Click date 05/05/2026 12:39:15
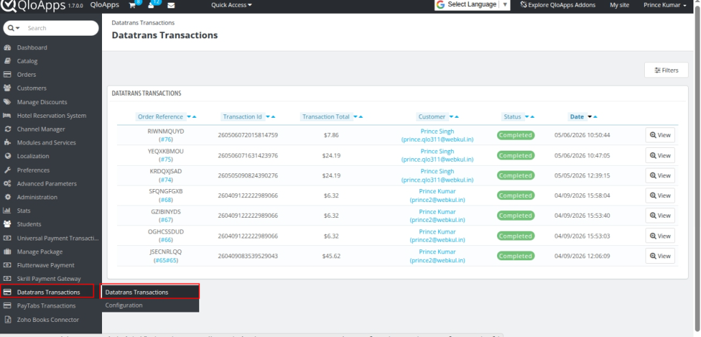Viewport: 701px width, 337px height. click(582, 175)
